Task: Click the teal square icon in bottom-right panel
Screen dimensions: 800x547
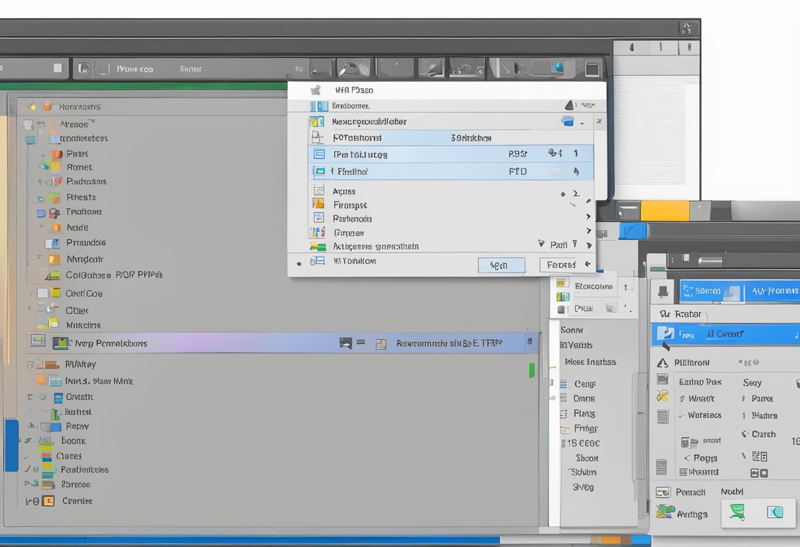Action: [x=774, y=512]
